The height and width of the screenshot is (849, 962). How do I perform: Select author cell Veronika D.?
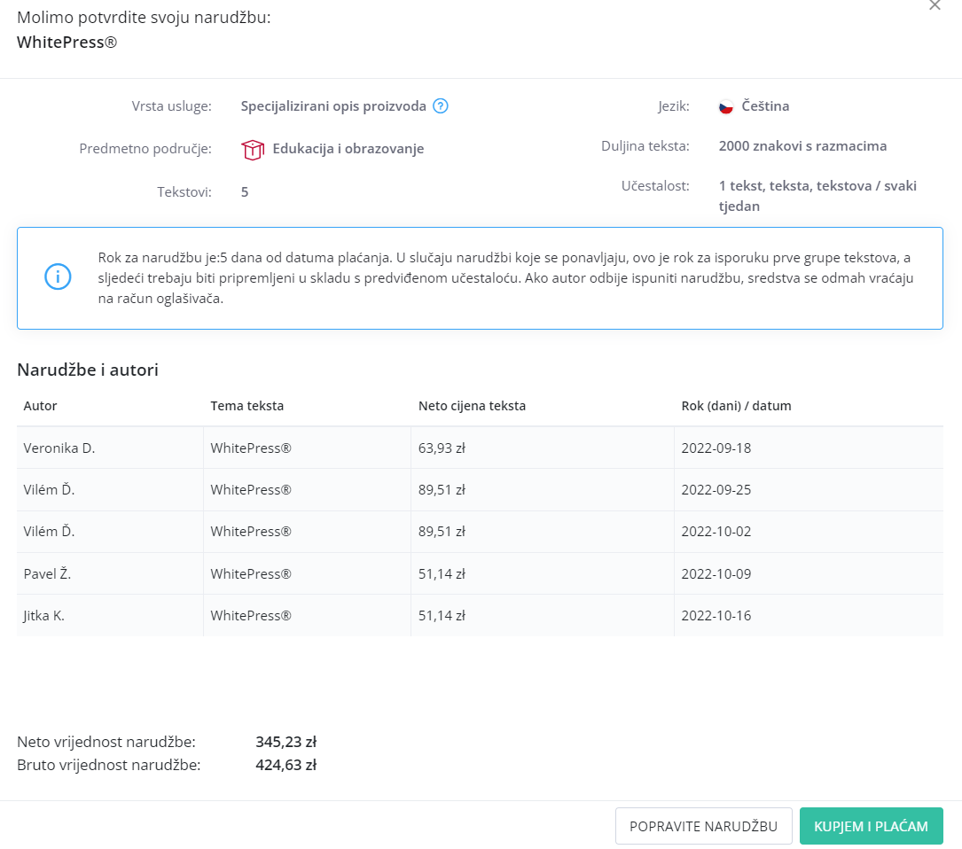[x=111, y=448]
